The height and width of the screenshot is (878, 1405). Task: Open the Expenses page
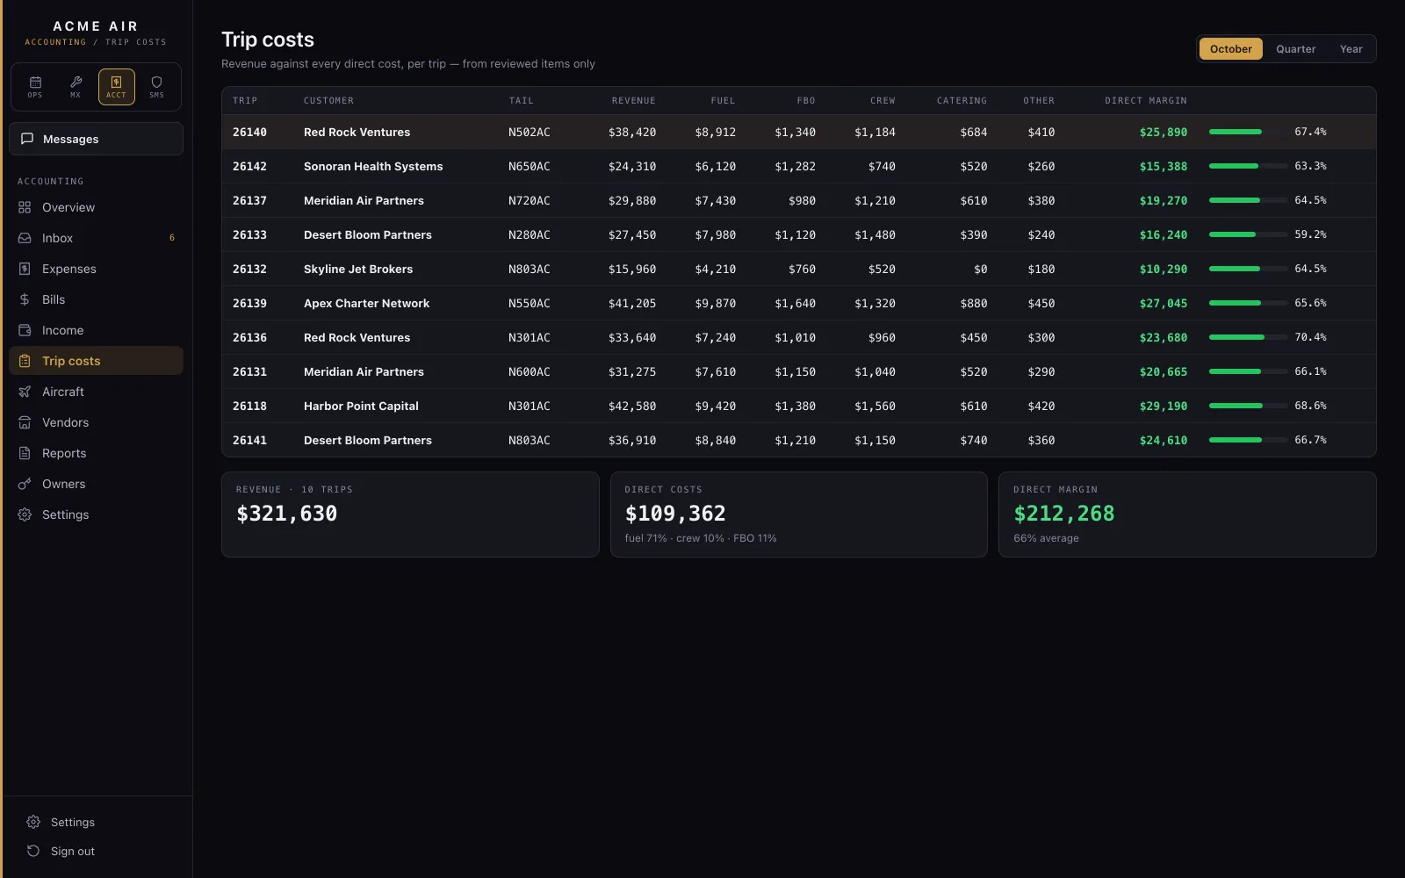coord(96,269)
